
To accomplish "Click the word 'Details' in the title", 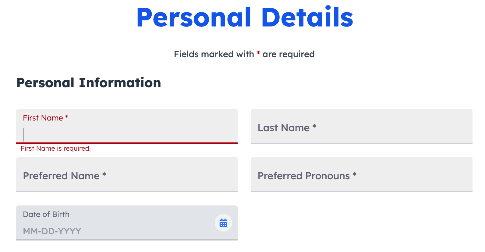I will pyautogui.click(x=307, y=17).
